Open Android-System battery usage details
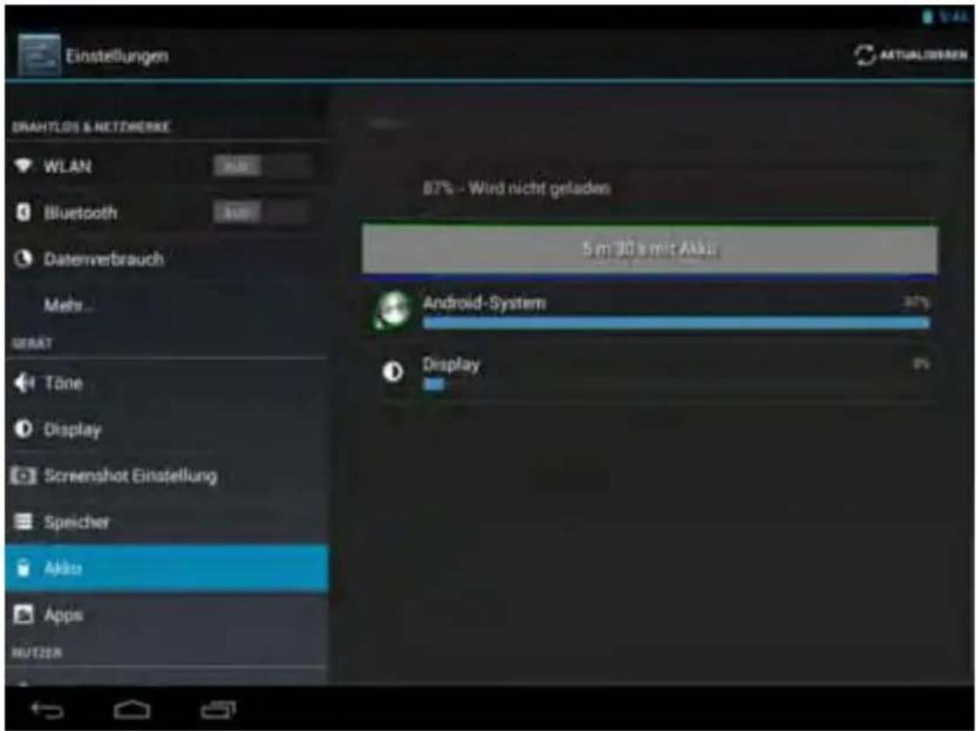This screenshot has height=731, width=978. 649,310
